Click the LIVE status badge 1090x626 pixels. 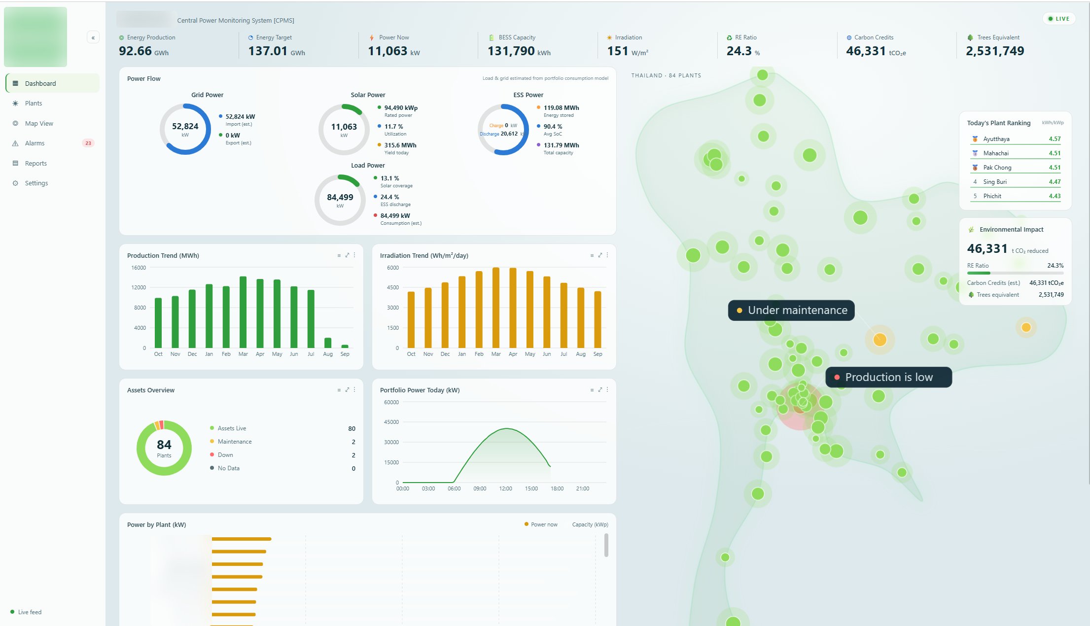[x=1058, y=19]
